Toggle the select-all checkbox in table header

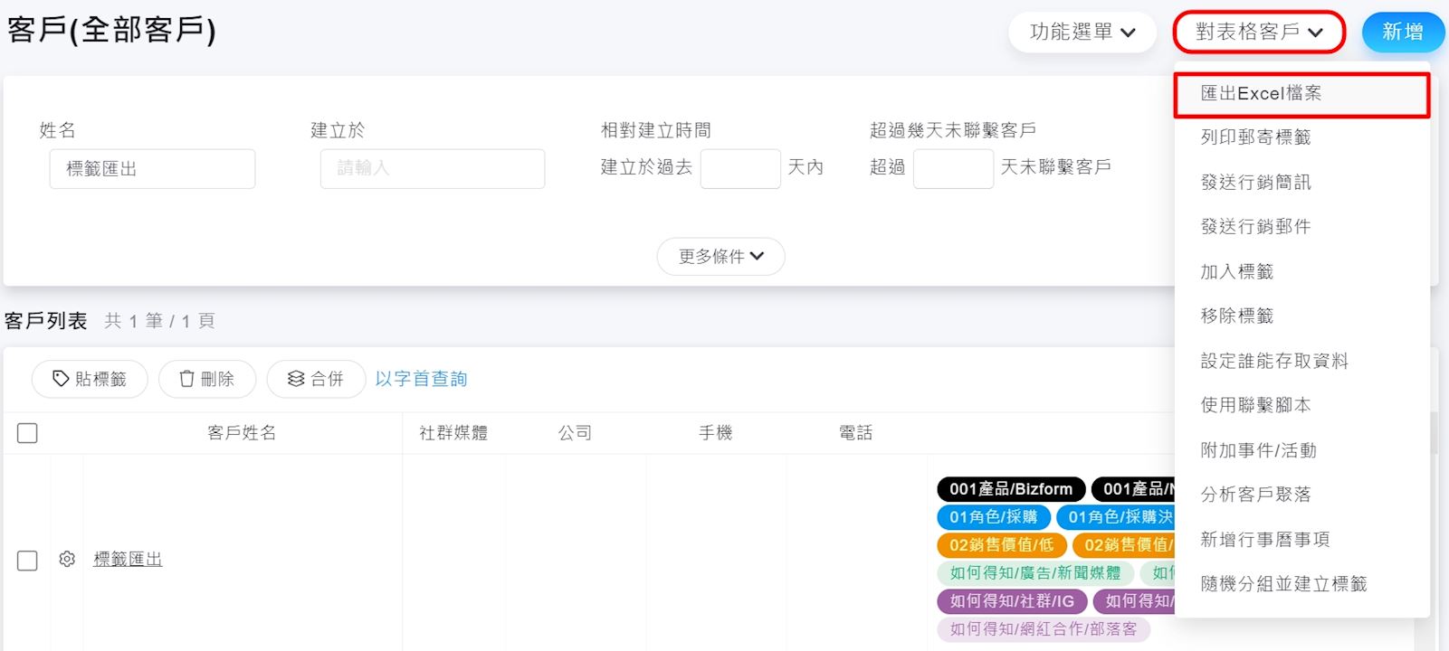coord(27,433)
